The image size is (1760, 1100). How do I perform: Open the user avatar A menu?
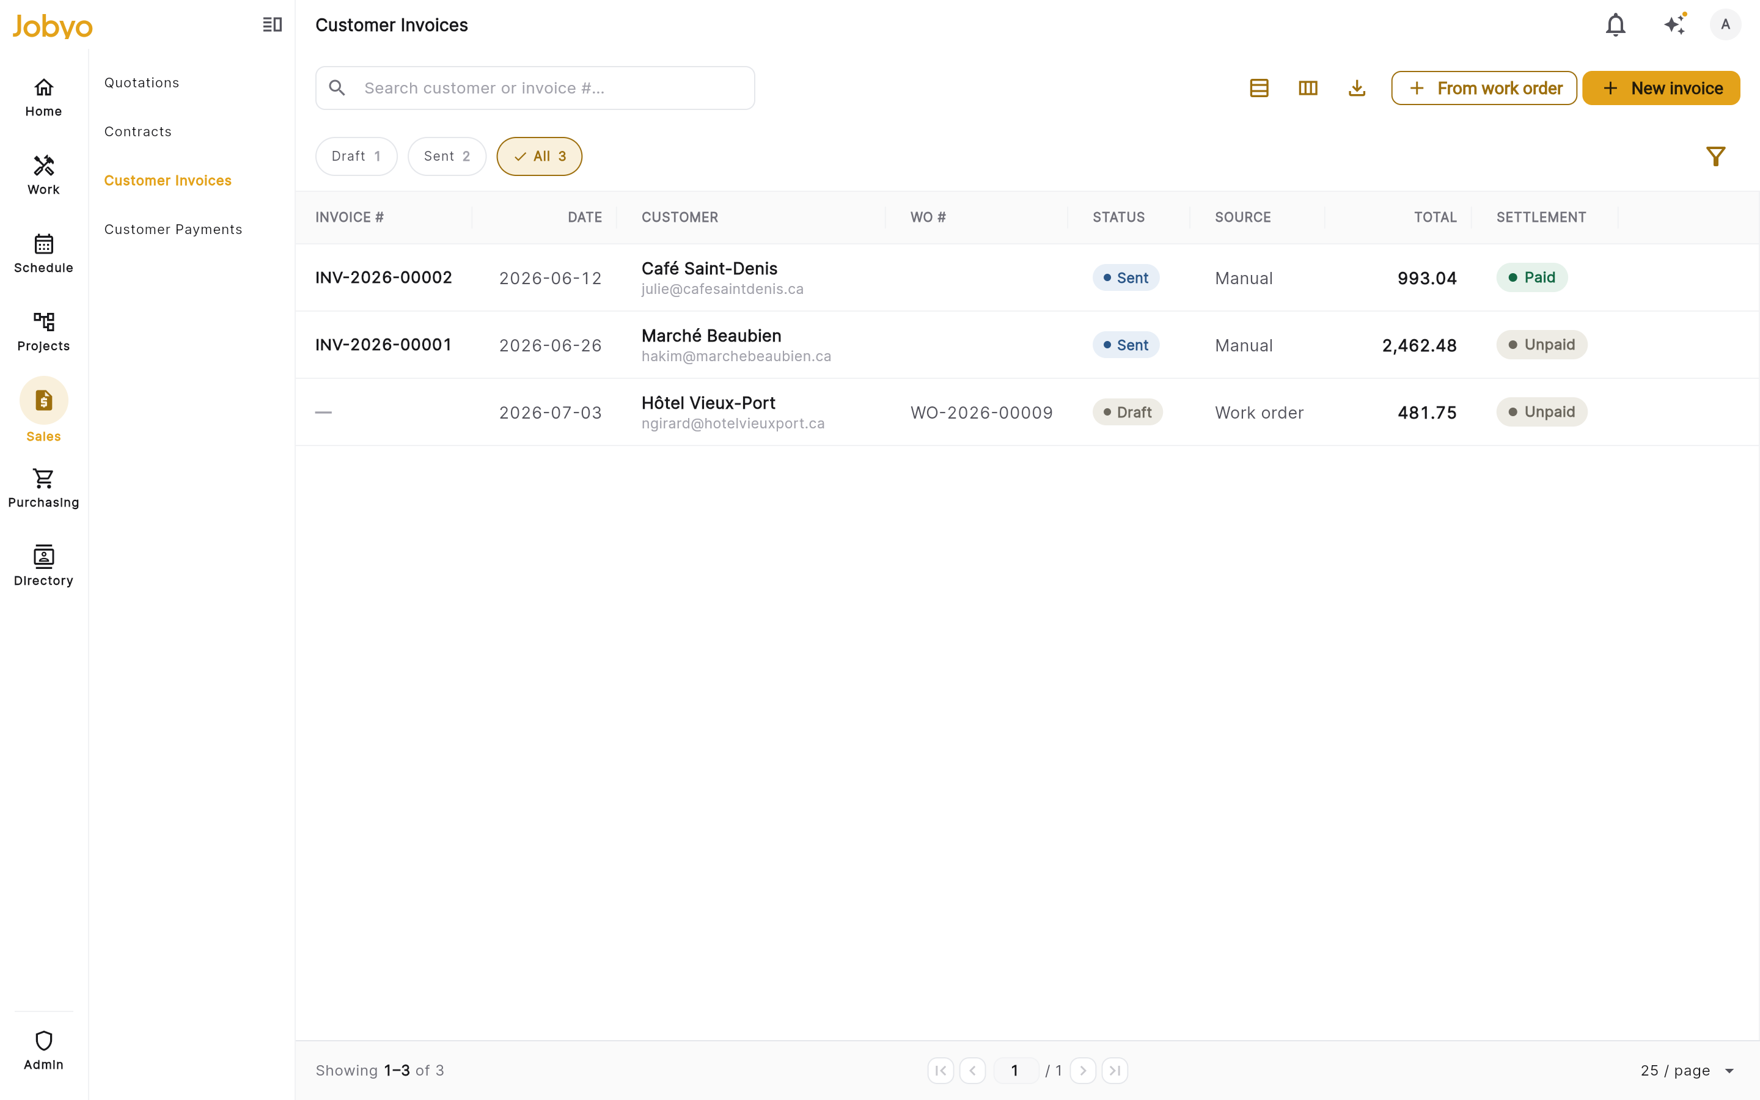(x=1725, y=24)
